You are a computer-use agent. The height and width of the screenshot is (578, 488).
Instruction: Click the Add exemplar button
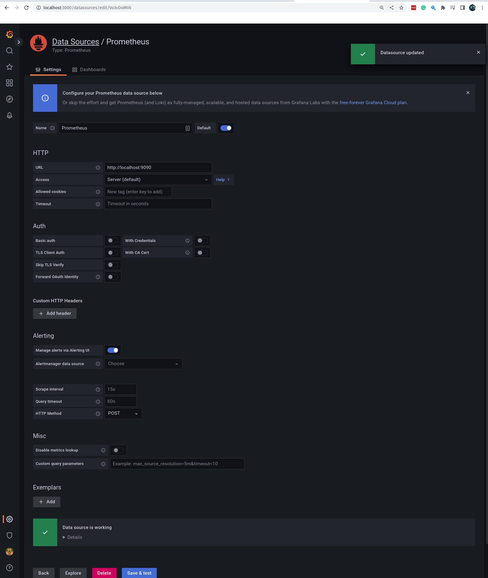coord(47,502)
